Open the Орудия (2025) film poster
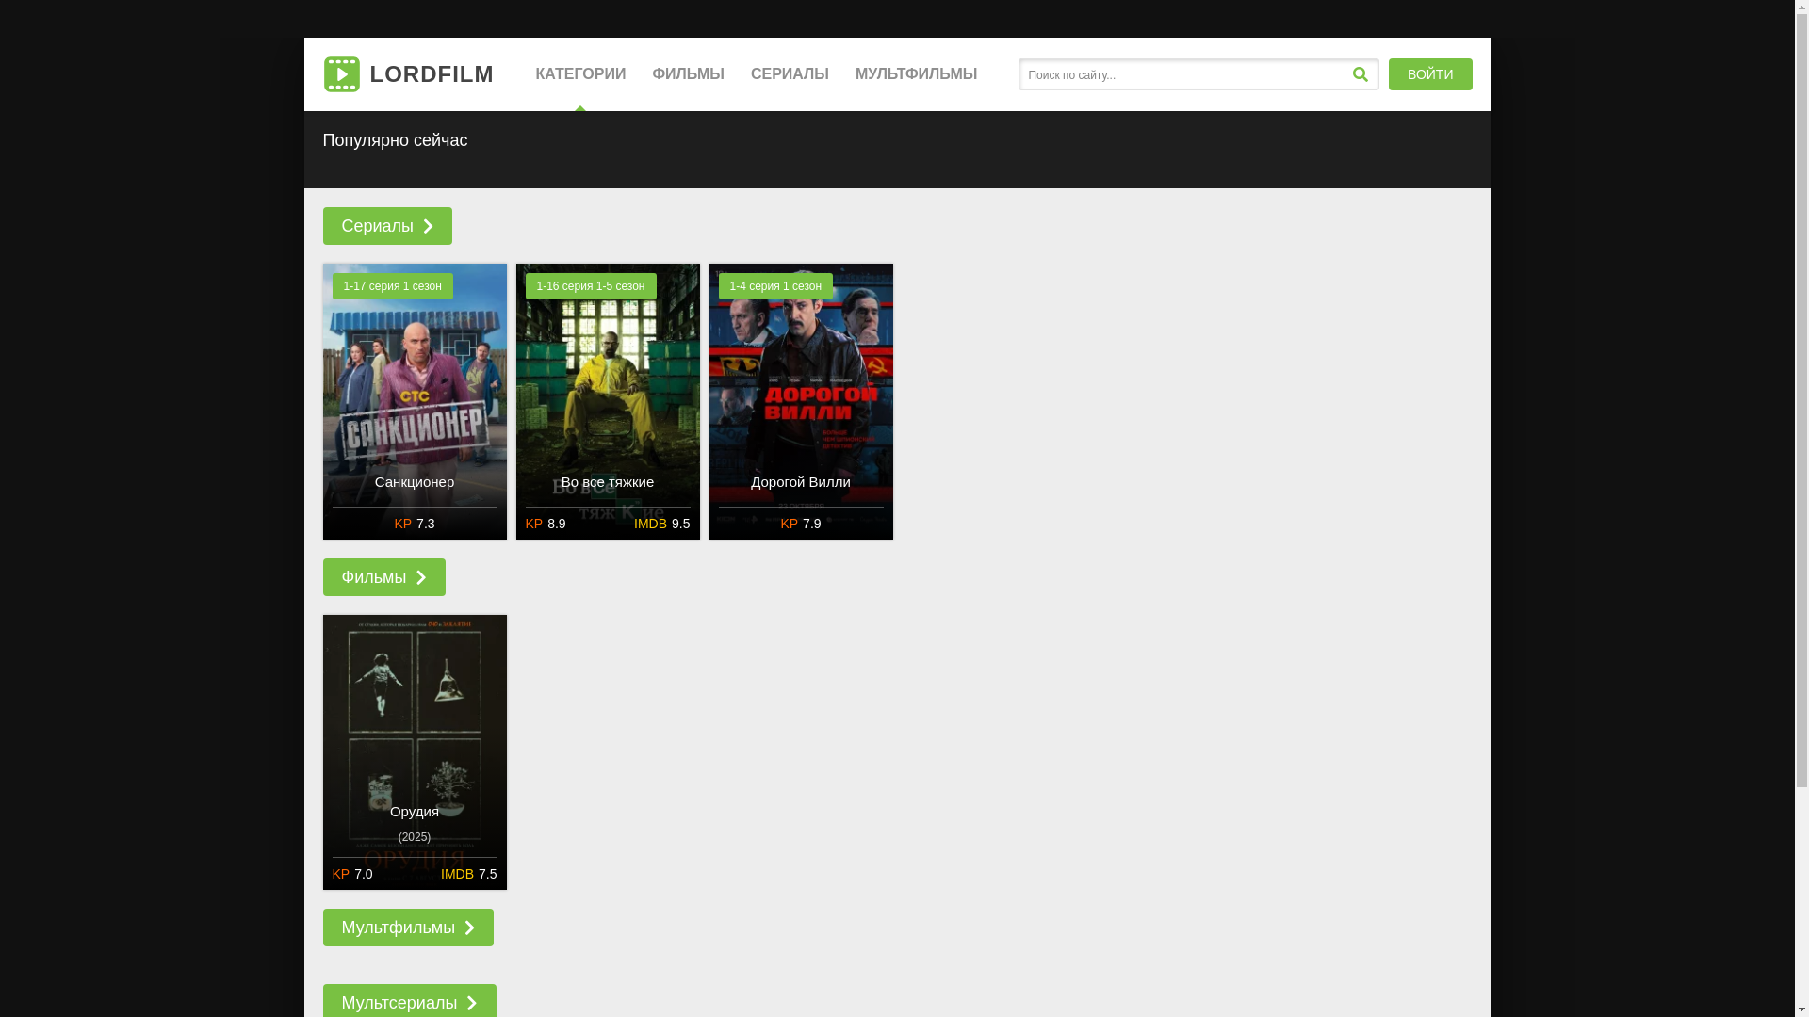 coord(415,752)
